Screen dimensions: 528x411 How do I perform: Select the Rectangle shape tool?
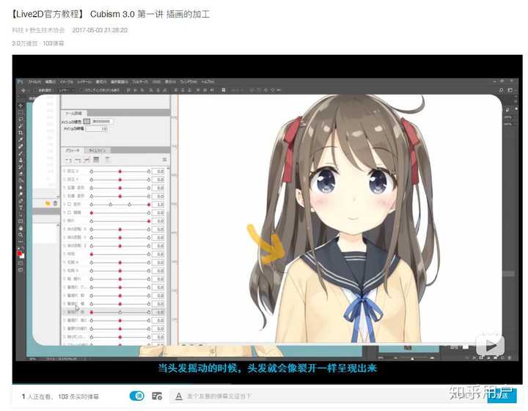click(x=21, y=221)
